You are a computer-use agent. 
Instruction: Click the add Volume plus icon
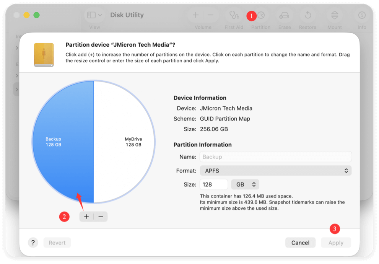coord(195,15)
